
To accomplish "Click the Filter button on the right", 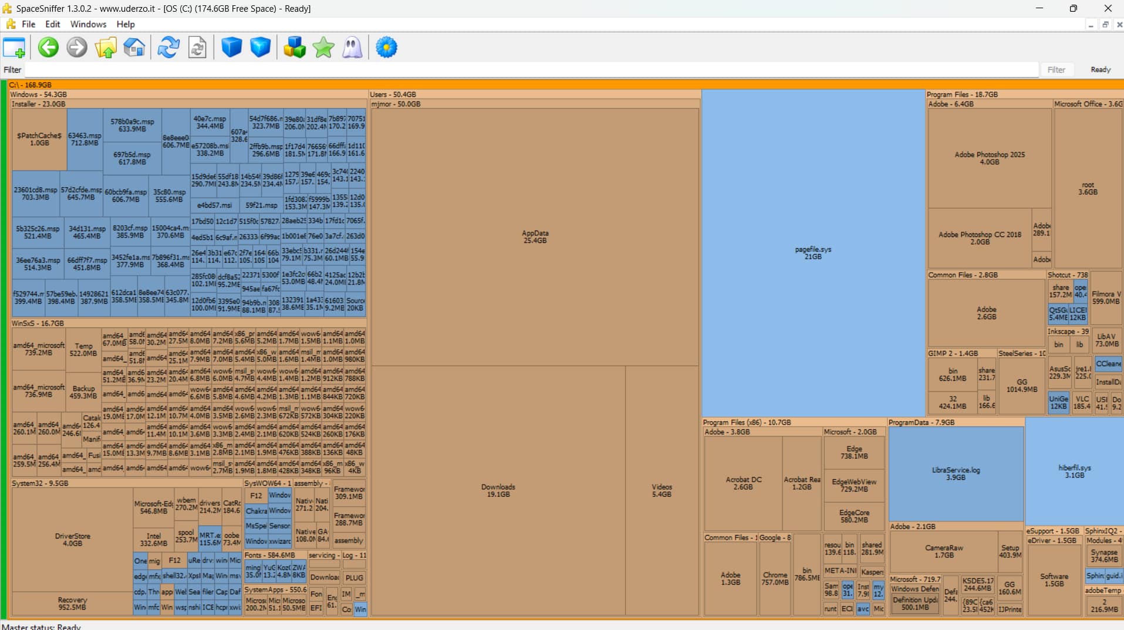I will 1056,70.
